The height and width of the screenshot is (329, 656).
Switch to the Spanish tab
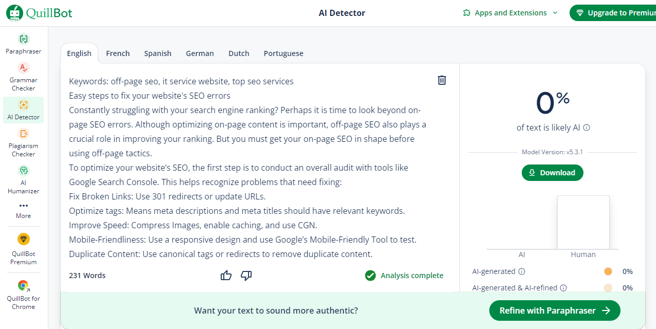pos(158,53)
